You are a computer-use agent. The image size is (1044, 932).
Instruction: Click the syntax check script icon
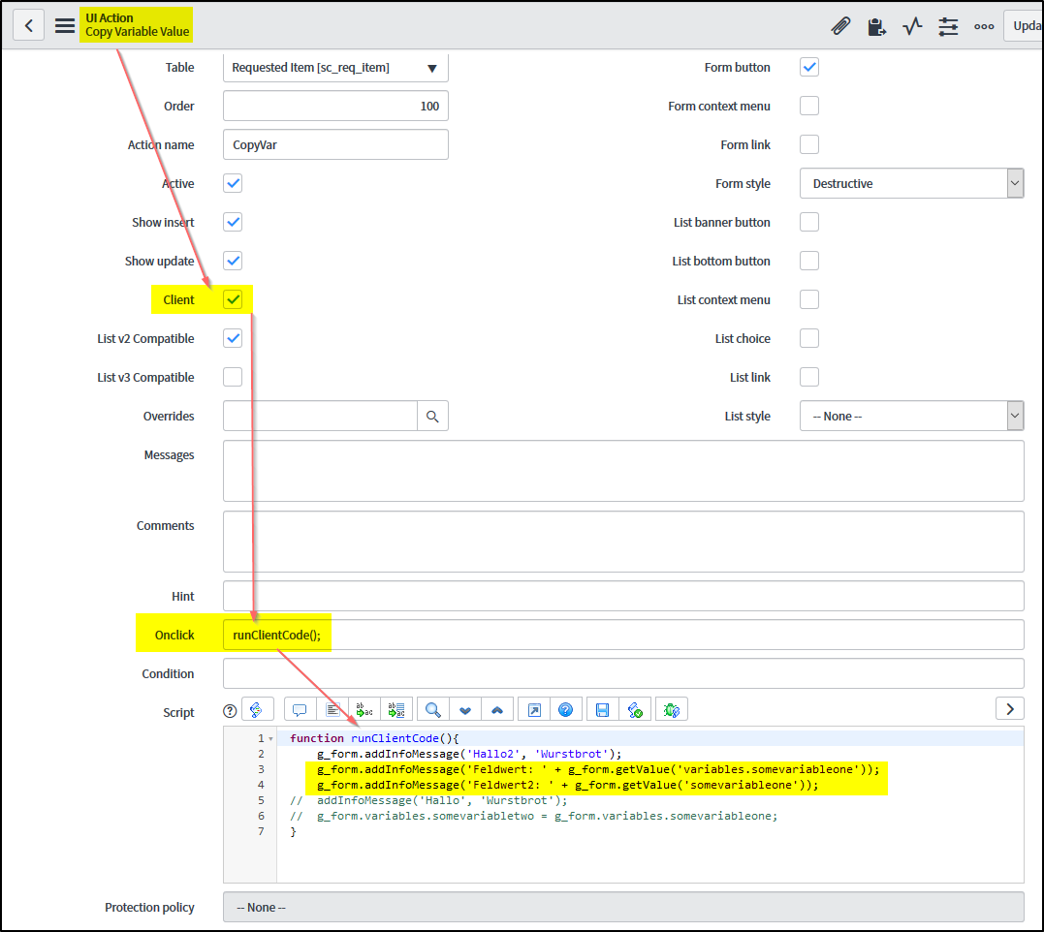pyautogui.click(x=635, y=710)
